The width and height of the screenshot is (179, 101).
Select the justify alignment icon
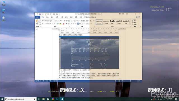[78, 24]
